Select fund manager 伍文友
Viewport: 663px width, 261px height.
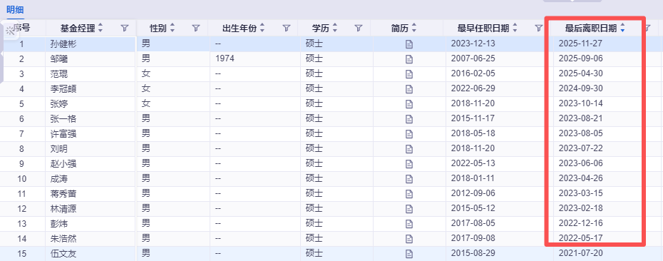[x=63, y=254]
